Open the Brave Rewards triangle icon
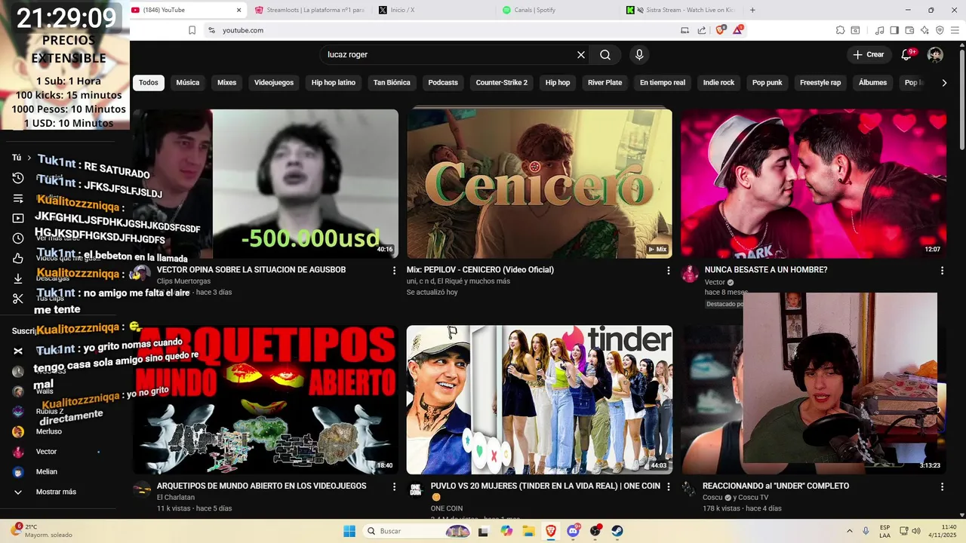The image size is (966, 543). click(739, 30)
